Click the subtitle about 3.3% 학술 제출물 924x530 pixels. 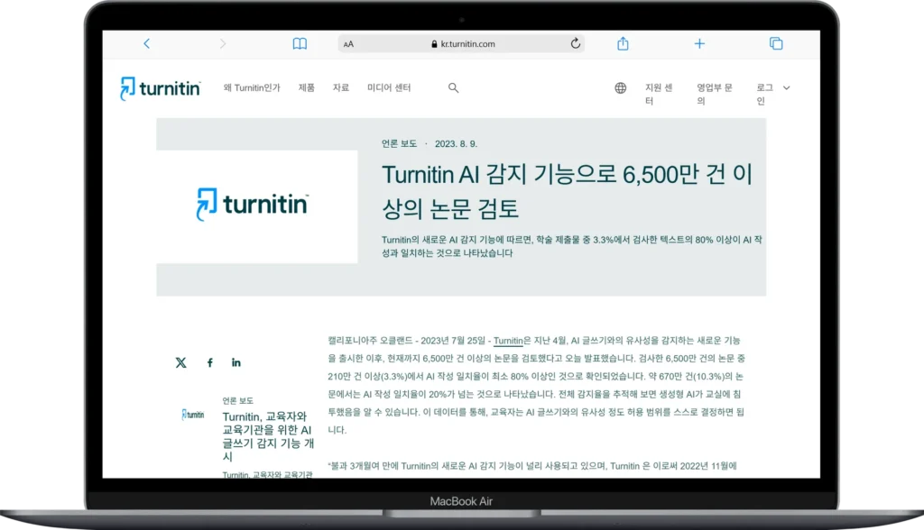(571, 246)
